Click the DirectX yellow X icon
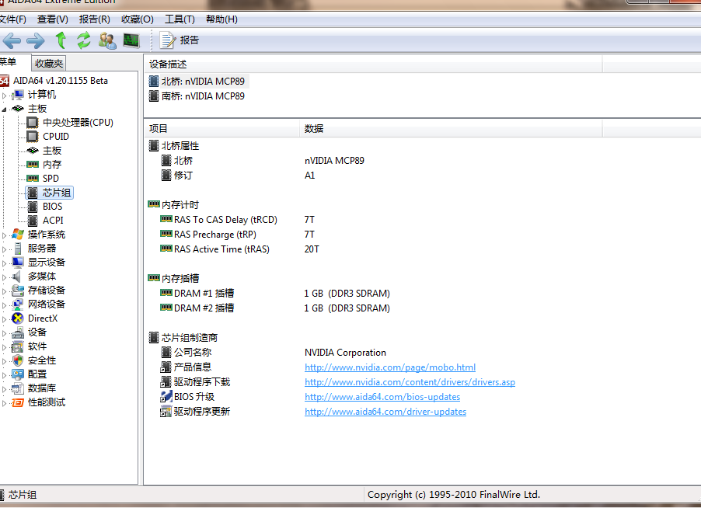The height and width of the screenshot is (508, 701). [x=18, y=318]
